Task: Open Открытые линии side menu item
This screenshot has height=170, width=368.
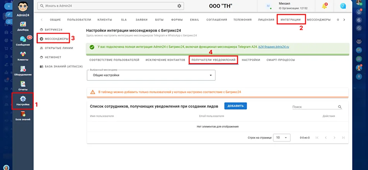Action: click(x=57, y=48)
